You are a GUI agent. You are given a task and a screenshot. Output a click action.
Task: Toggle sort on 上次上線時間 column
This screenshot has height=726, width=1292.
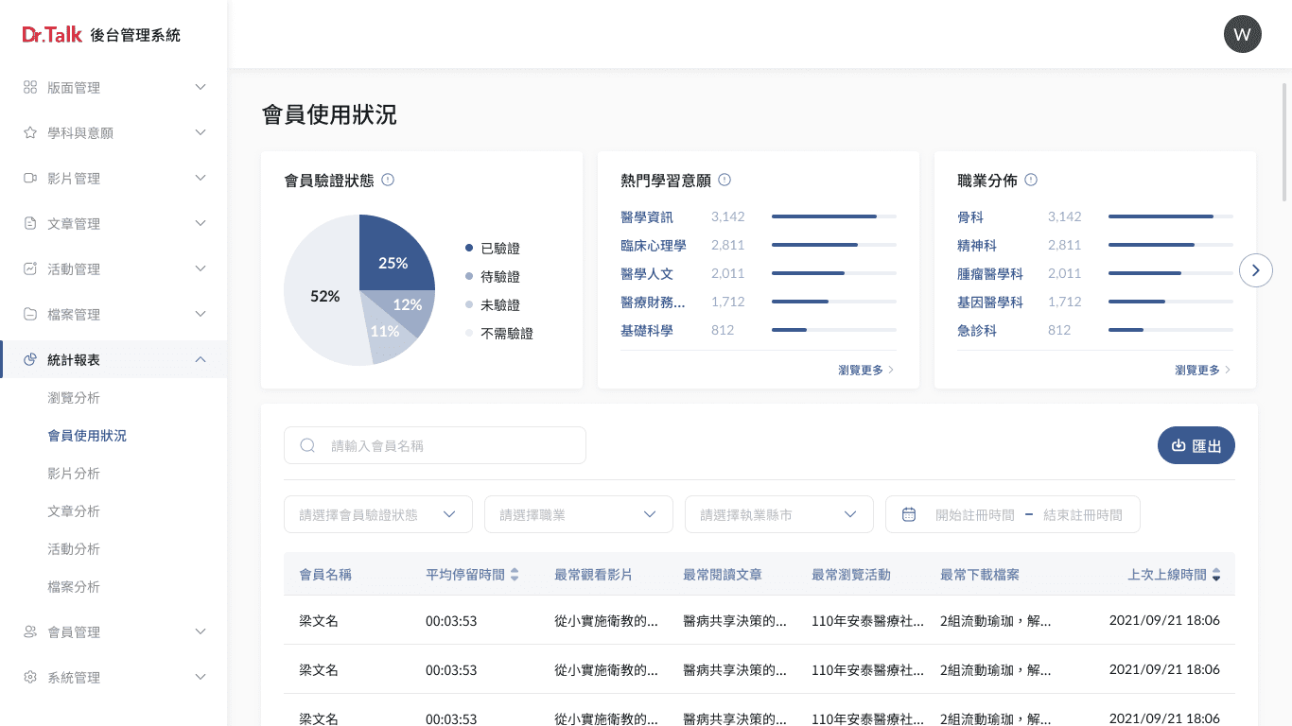pos(1216,575)
